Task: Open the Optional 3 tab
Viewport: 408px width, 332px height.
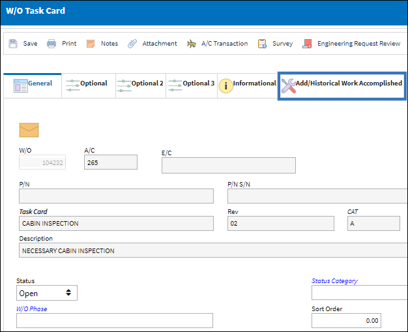Action: click(x=192, y=85)
